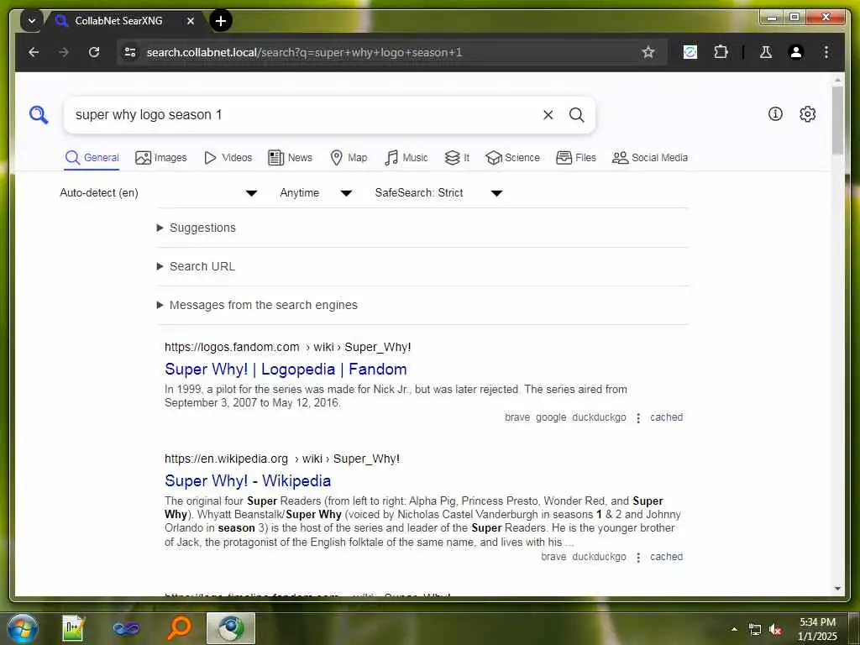Click the browser address bar URL

click(304, 52)
